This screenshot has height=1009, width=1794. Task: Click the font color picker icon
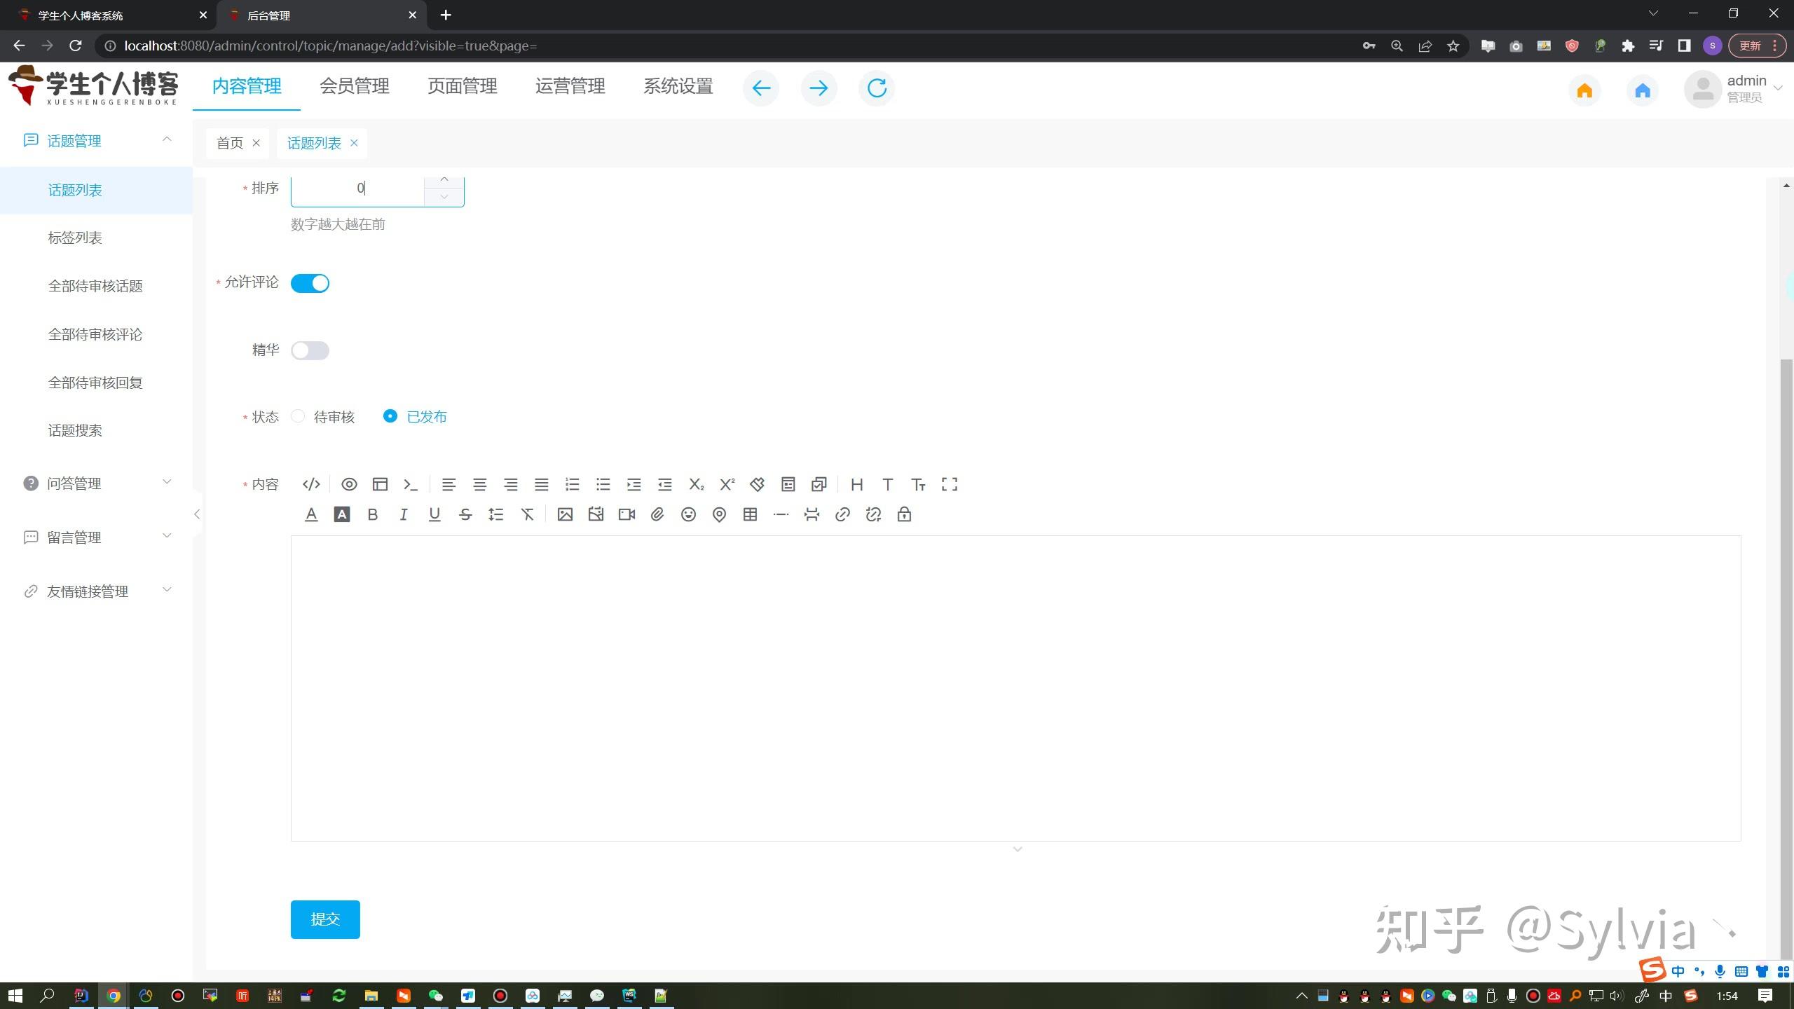311,515
